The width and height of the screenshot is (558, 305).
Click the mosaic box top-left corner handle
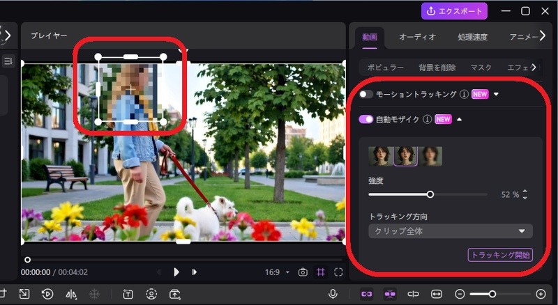98,57
